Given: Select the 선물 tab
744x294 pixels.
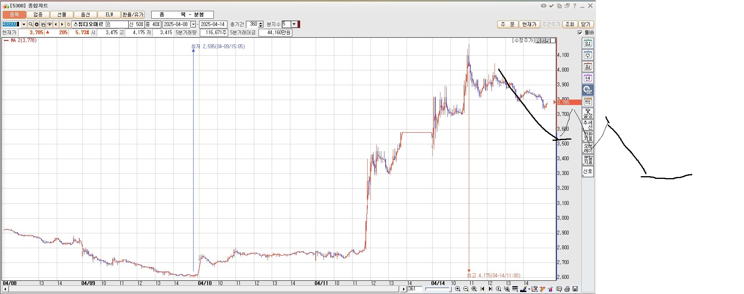Looking at the screenshot, I should [x=62, y=15].
